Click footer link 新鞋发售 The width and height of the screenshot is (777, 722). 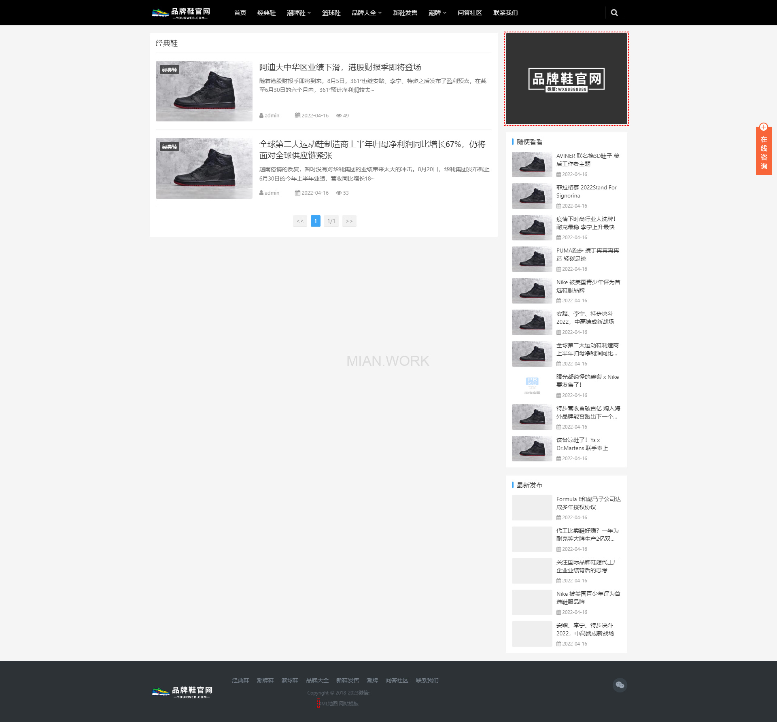[x=347, y=680]
